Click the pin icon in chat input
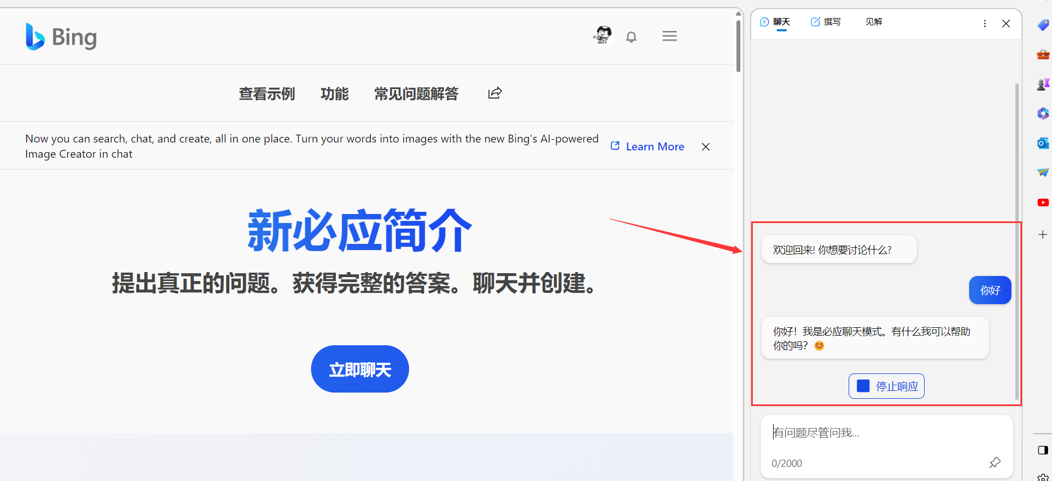The image size is (1052, 481). pyautogui.click(x=995, y=462)
